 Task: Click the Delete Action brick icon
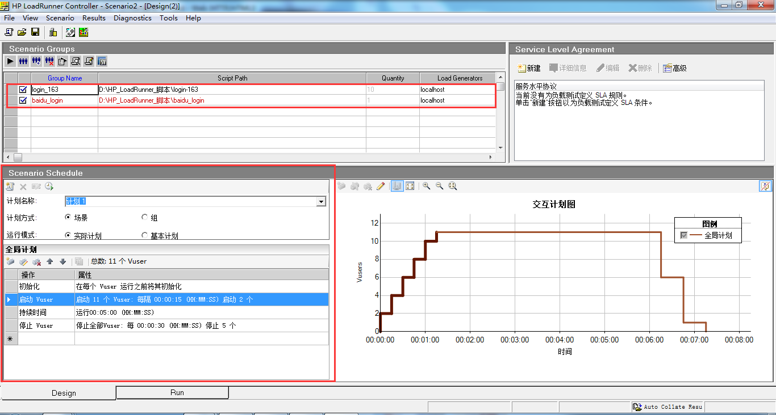[x=36, y=261]
